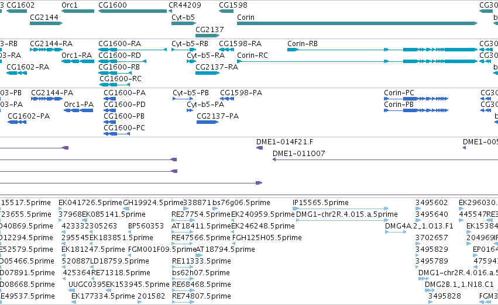Open protein CG2144-PA
Image resolution: width=498 pixels, height=305 pixels.
click(47, 99)
